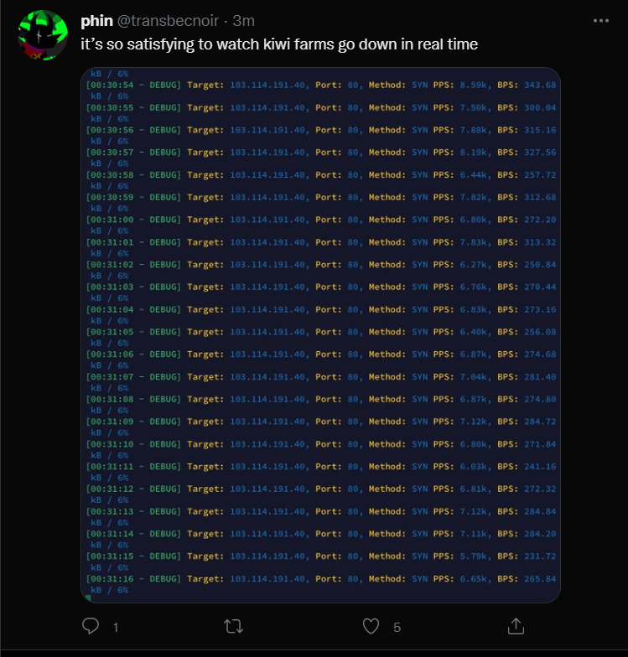The height and width of the screenshot is (657, 628).
Task: Click the tweet text about kiwi farms
Action: [279, 44]
